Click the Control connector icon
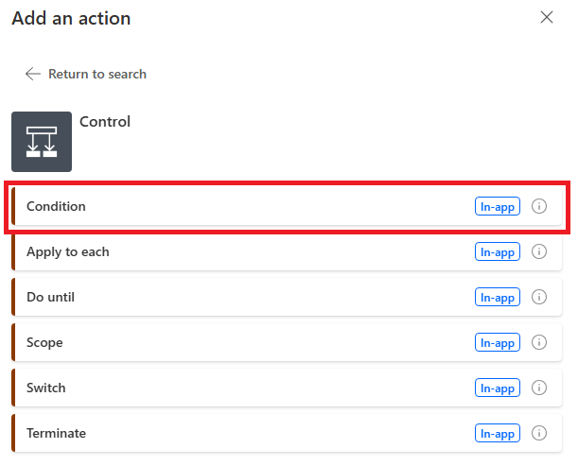 [42, 142]
